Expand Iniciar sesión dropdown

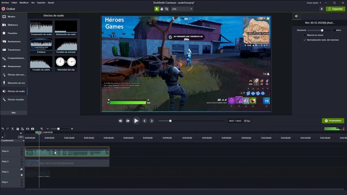point(314,3)
